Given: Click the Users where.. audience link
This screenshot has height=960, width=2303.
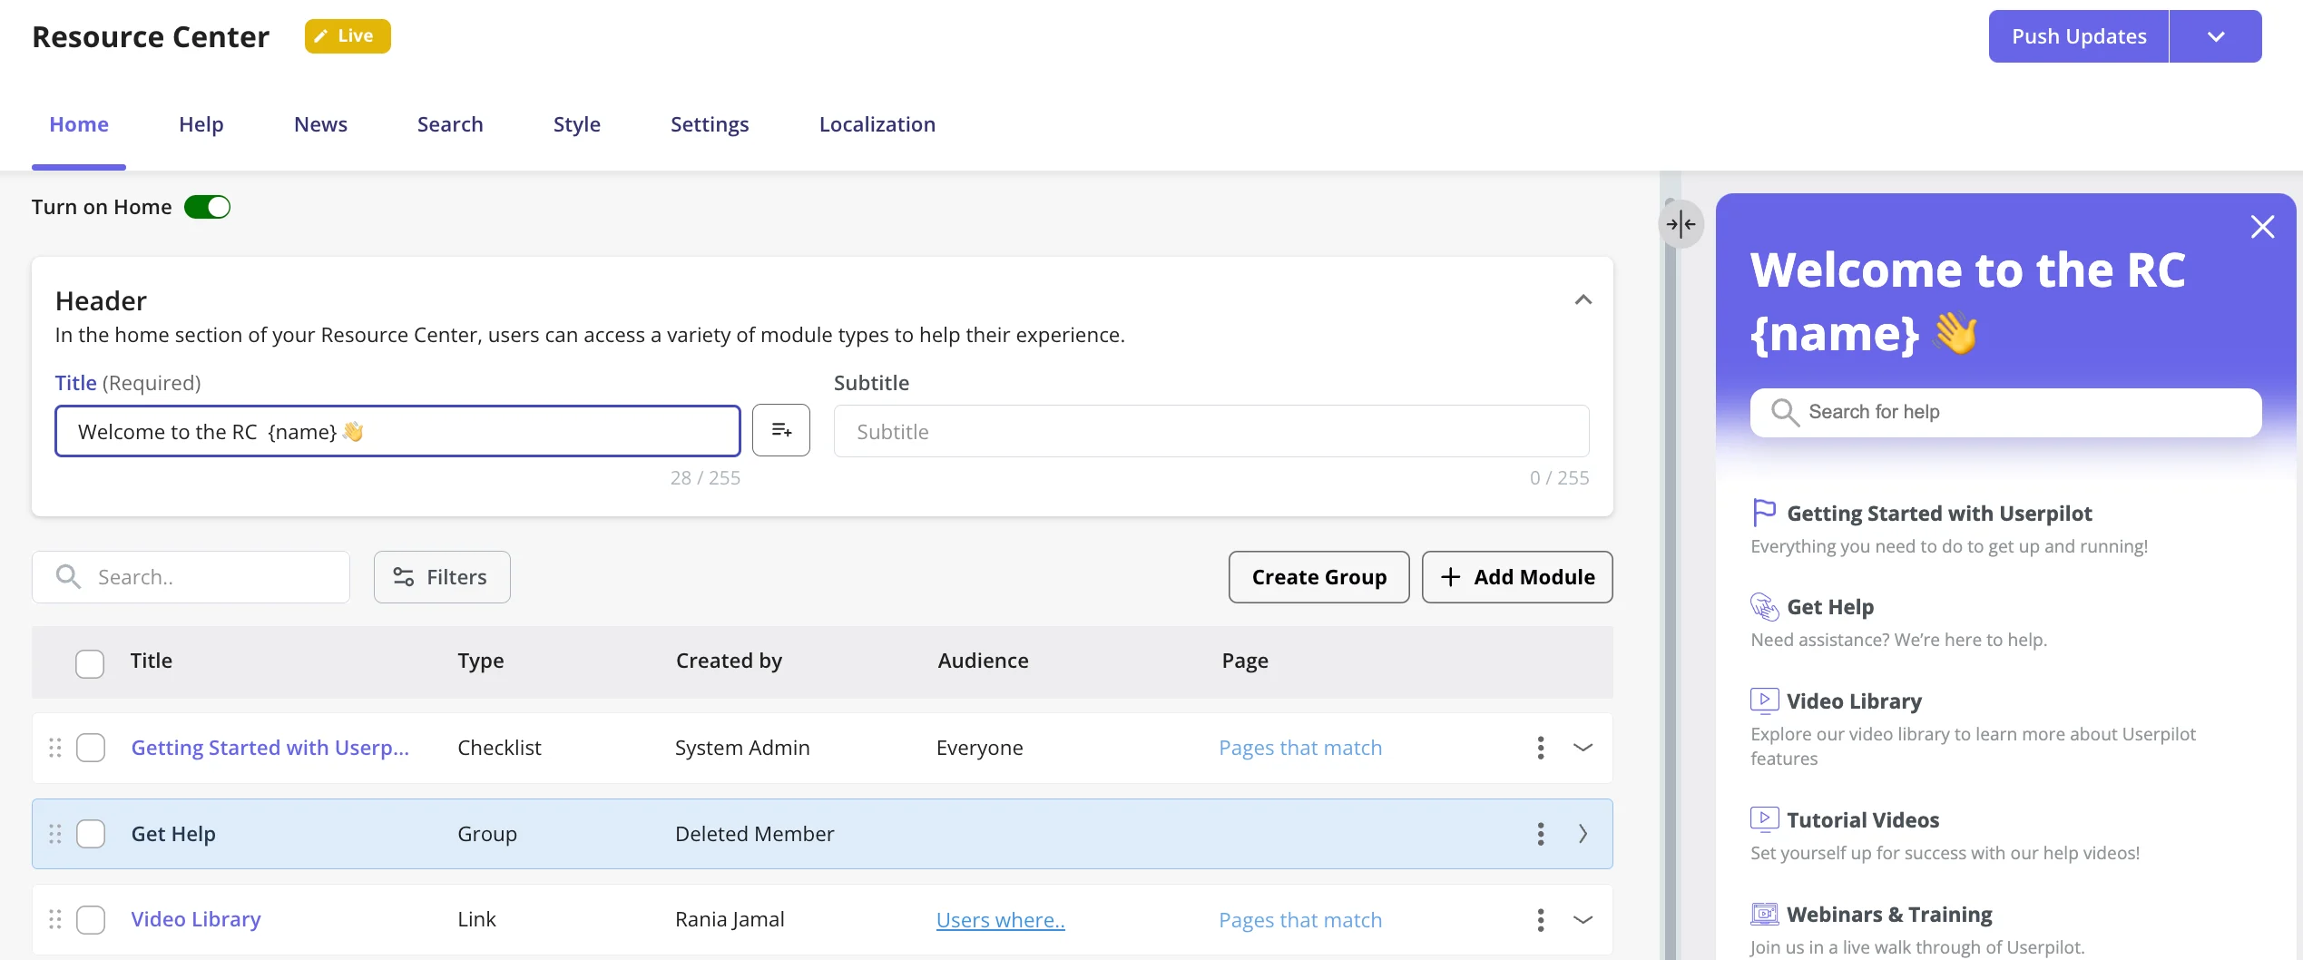Looking at the screenshot, I should 1001,920.
